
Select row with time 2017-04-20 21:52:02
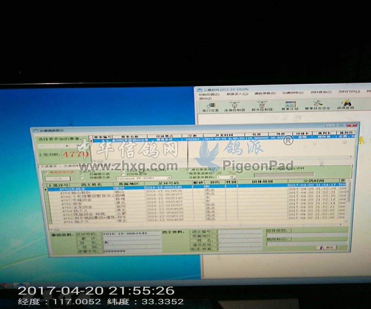coord(197,216)
